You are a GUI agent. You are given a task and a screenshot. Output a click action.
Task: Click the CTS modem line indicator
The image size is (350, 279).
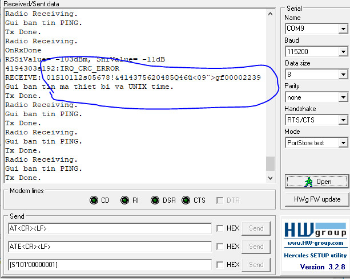click(x=186, y=200)
